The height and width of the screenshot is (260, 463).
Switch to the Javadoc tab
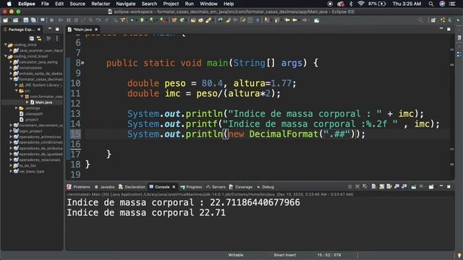tap(104, 187)
